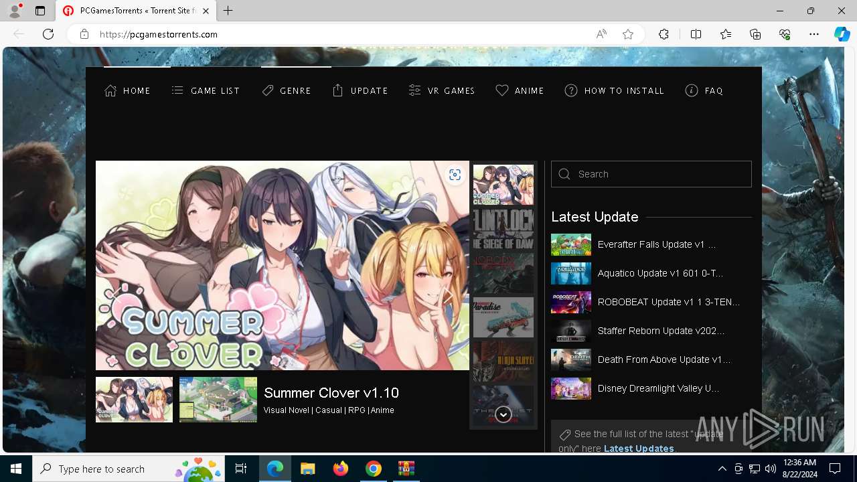The image size is (857, 482).
Task: Click the Disney Dreamlight Valley thumbnail
Action: point(571,389)
